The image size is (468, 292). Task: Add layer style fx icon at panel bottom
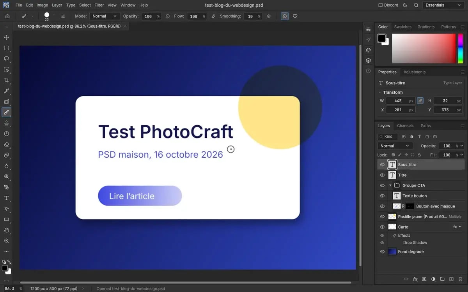click(x=415, y=279)
